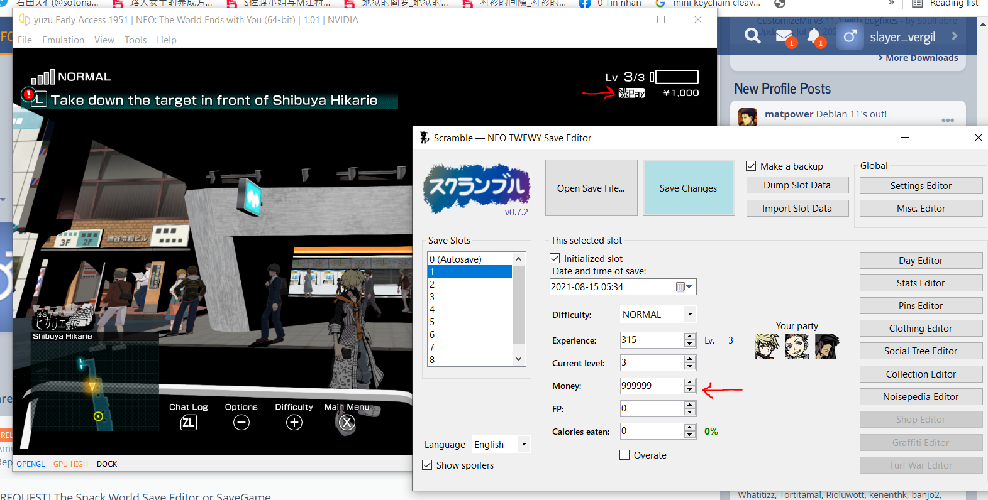Increase the Experience value with up arrow
The image size is (988, 500).
click(x=690, y=336)
